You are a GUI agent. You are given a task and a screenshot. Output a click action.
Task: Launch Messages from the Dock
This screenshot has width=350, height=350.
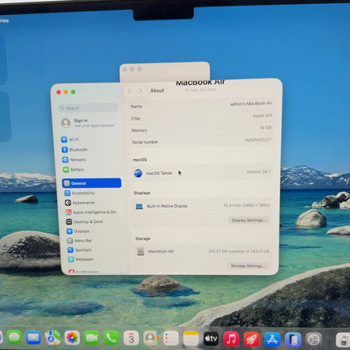(x=14, y=337)
